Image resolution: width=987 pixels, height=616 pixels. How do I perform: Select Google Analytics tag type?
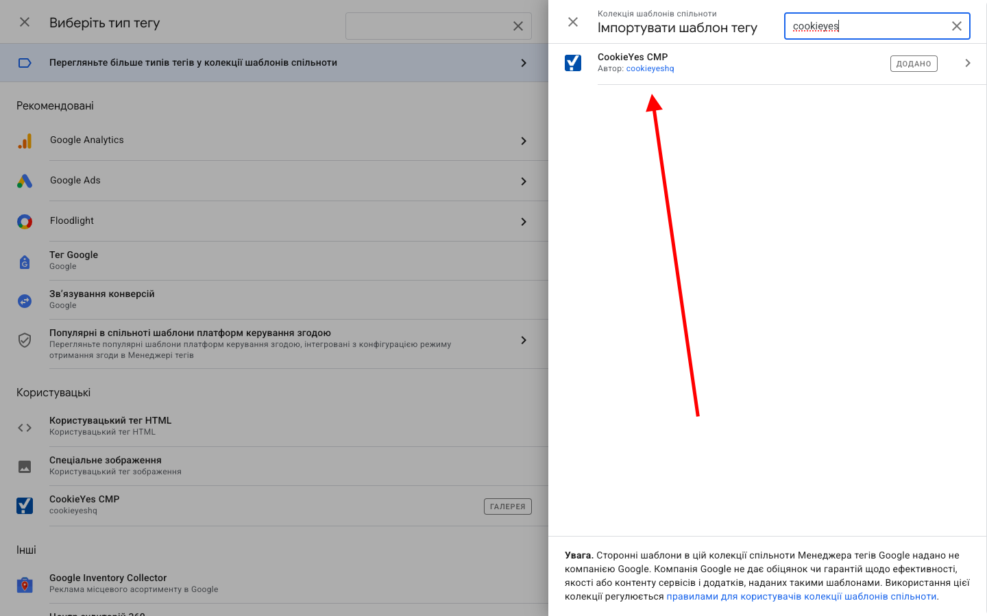tap(274, 140)
